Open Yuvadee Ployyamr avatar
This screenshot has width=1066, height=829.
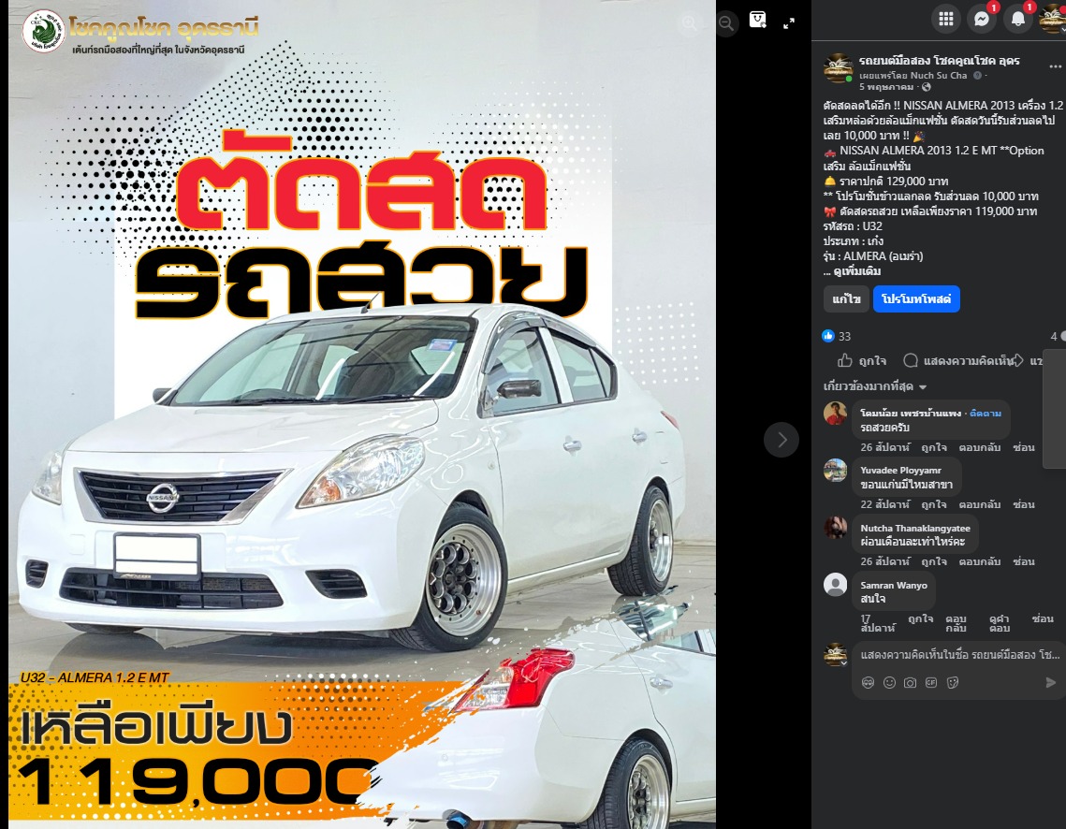(x=836, y=470)
